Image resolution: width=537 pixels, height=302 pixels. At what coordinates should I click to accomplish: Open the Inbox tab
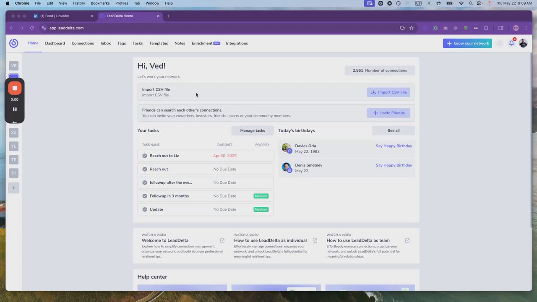(x=106, y=43)
